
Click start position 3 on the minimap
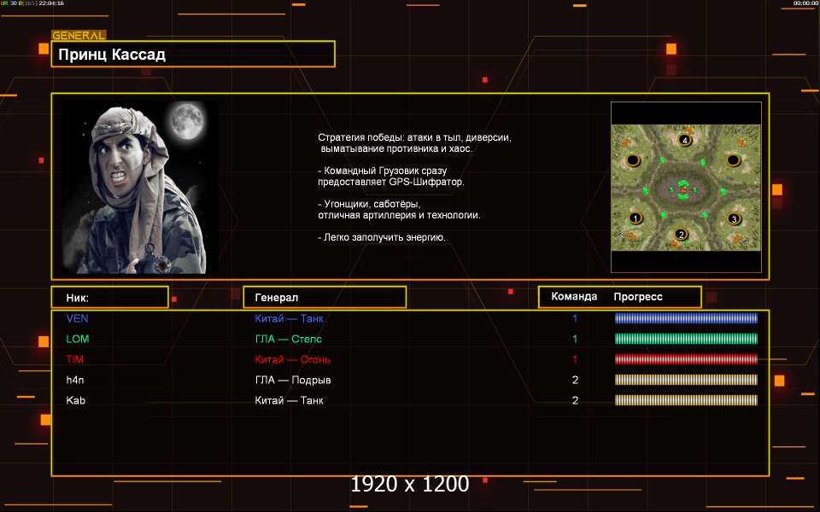733,218
